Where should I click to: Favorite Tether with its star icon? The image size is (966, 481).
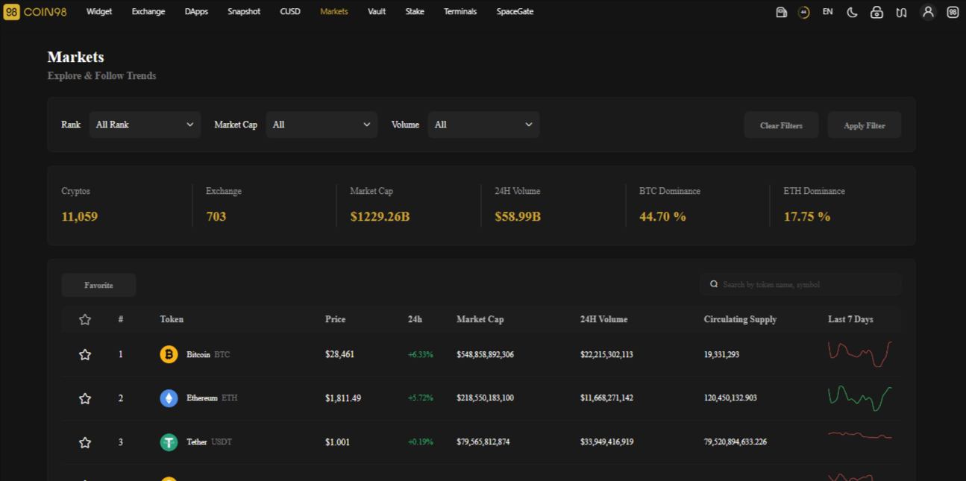click(85, 442)
